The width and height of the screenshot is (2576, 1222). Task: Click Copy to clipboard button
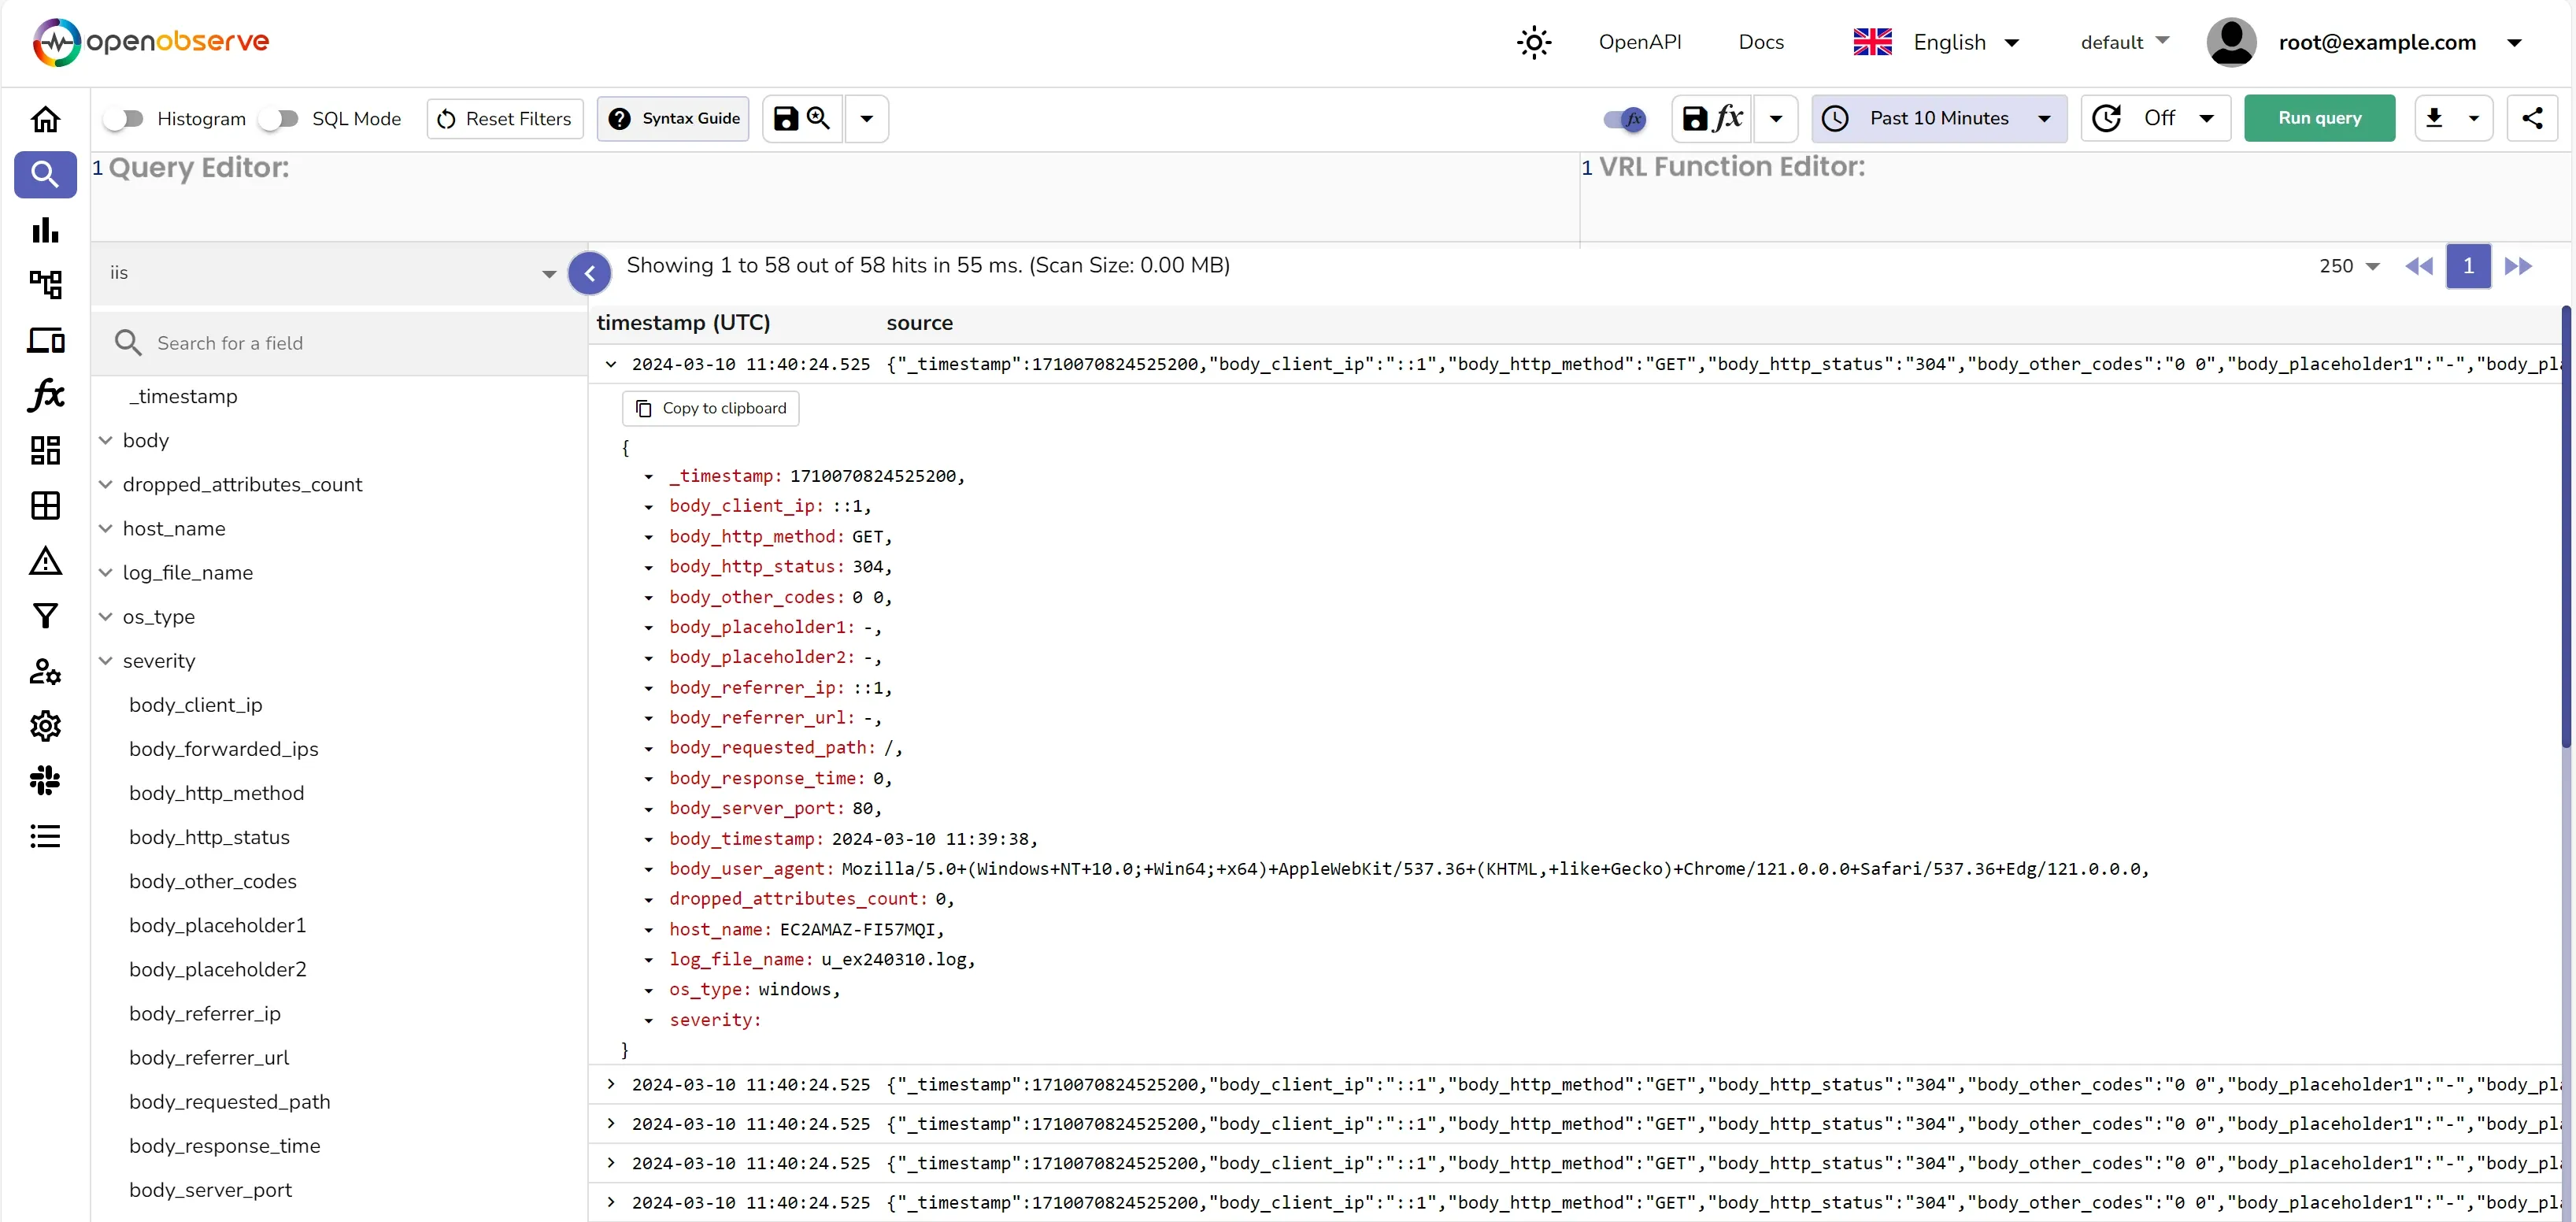[710, 408]
